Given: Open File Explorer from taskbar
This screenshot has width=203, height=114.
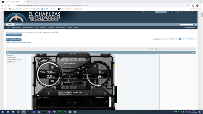Looking at the screenshot, I should coord(13,112).
